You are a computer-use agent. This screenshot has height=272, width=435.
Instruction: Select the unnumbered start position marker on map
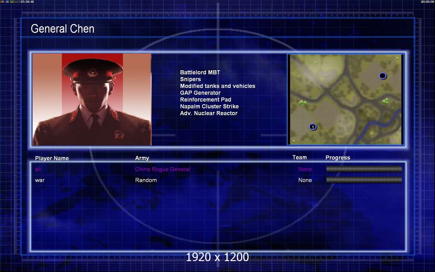point(382,76)
